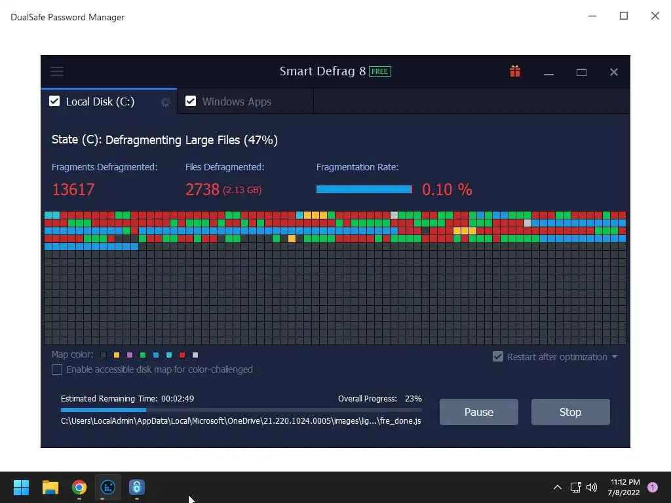Open the Windows Start menu

pos(21,487)
